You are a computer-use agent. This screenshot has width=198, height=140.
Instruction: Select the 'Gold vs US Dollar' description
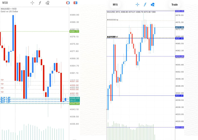click(9, 11)
